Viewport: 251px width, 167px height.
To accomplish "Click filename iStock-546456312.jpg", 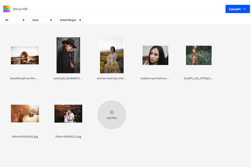I will point(68,136).
